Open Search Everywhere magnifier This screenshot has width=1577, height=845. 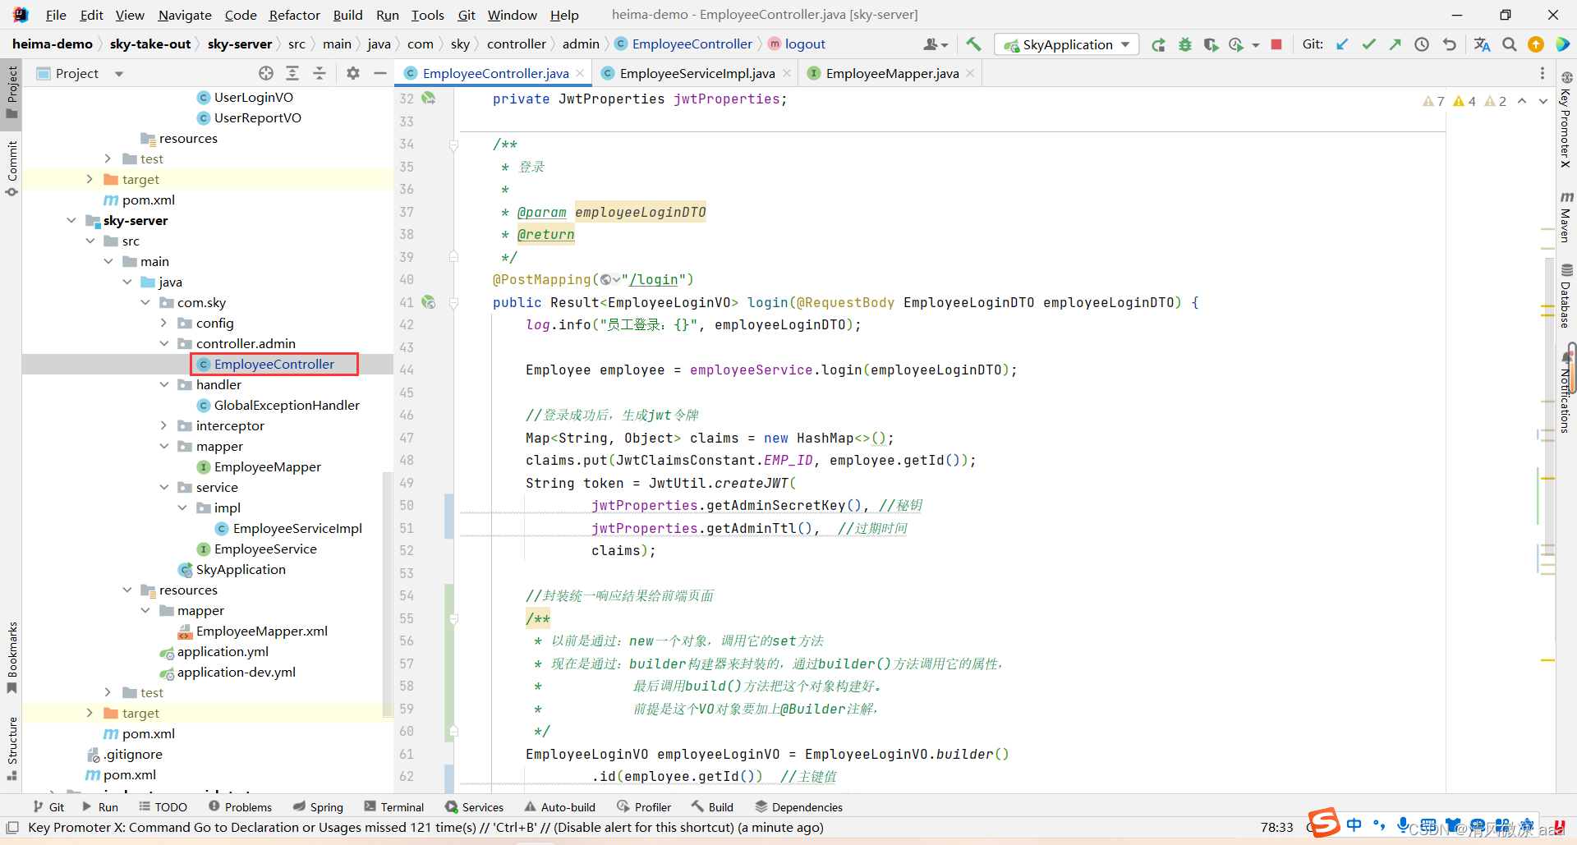coord(1509,44)
